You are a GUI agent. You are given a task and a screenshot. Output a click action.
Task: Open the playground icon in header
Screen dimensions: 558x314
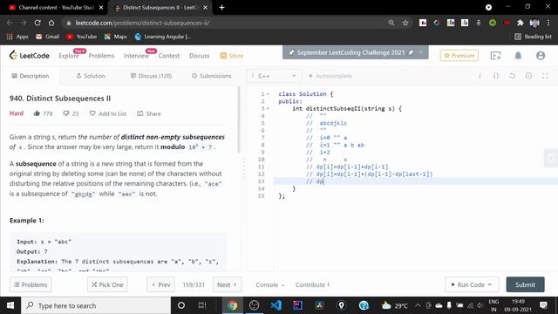coord(495,56)
